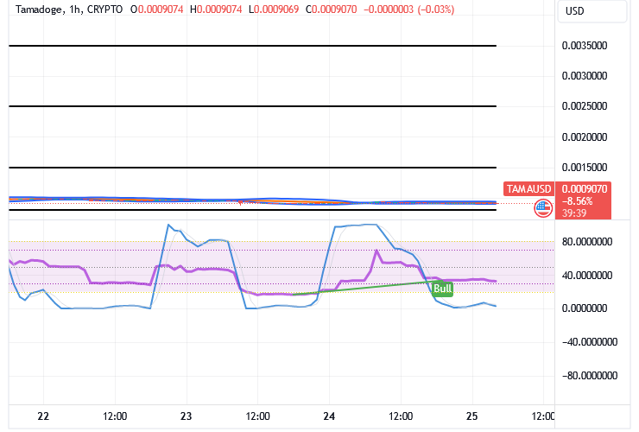The image size is (639, 432).
Task: Select the horizontal line at 0.0015000
Action: [x=253, y=168]
